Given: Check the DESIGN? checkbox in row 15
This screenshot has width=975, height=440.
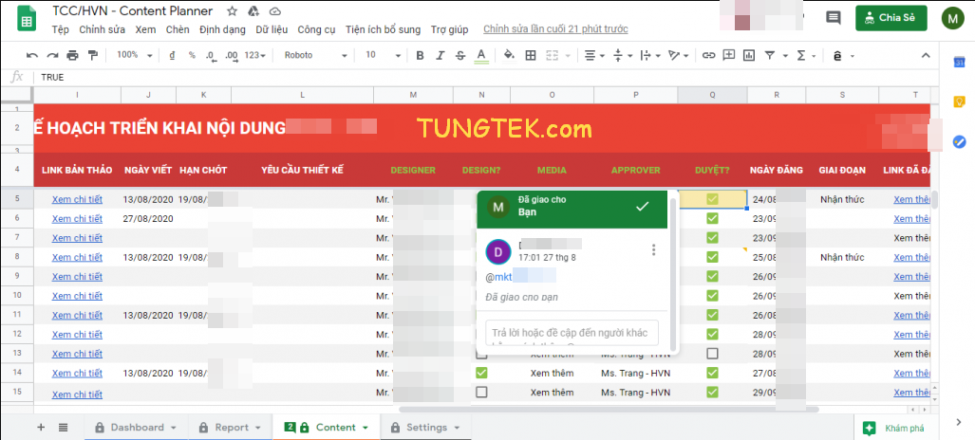Looking at the screenshot, I should [x=481, y=393].
